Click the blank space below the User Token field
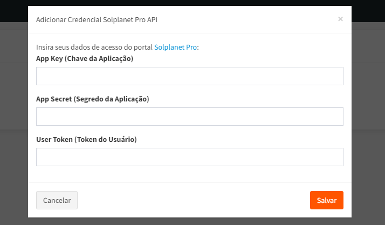The width and height of the screenshot is (385, 225). coord(189,174)
